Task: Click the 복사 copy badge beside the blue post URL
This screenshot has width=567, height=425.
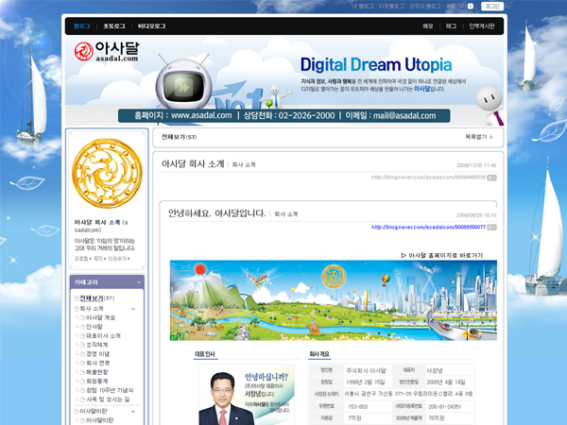Action: point(491,228)
